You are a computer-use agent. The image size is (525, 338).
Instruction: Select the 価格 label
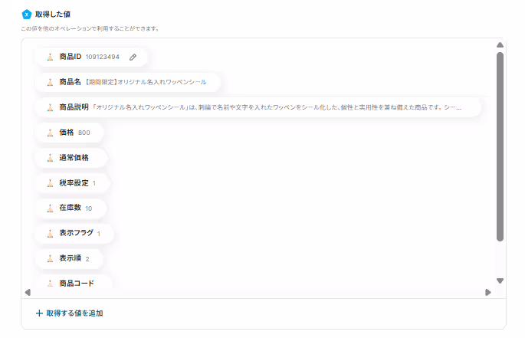66,133
